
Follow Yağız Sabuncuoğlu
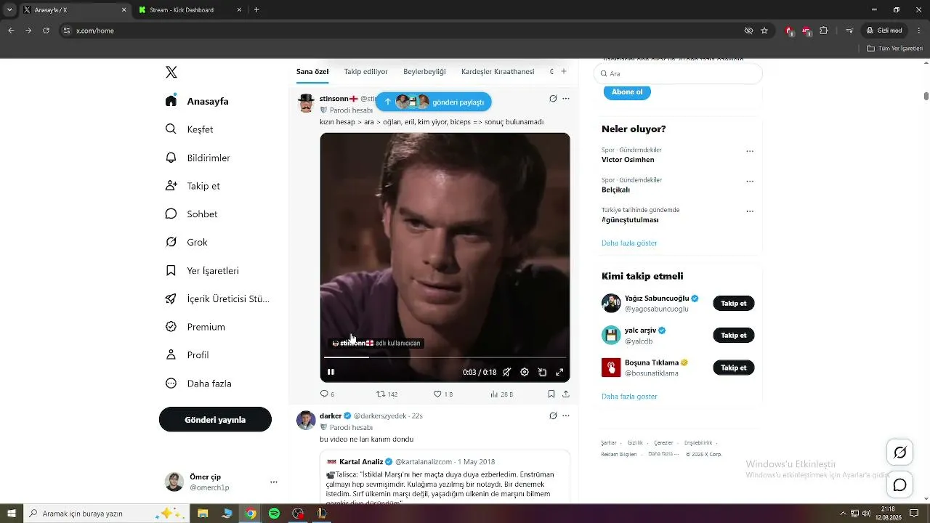coord(734,304)
